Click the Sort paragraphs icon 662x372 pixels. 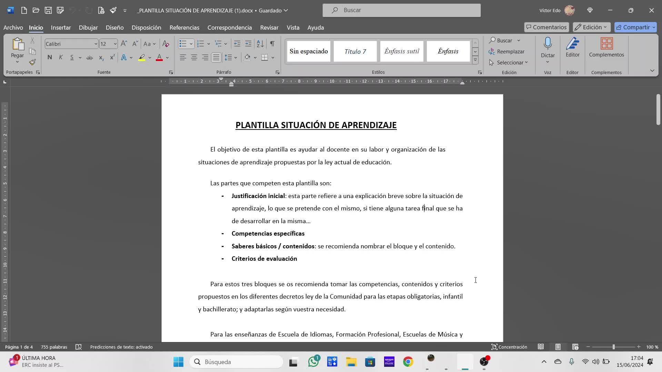point(260,44)
